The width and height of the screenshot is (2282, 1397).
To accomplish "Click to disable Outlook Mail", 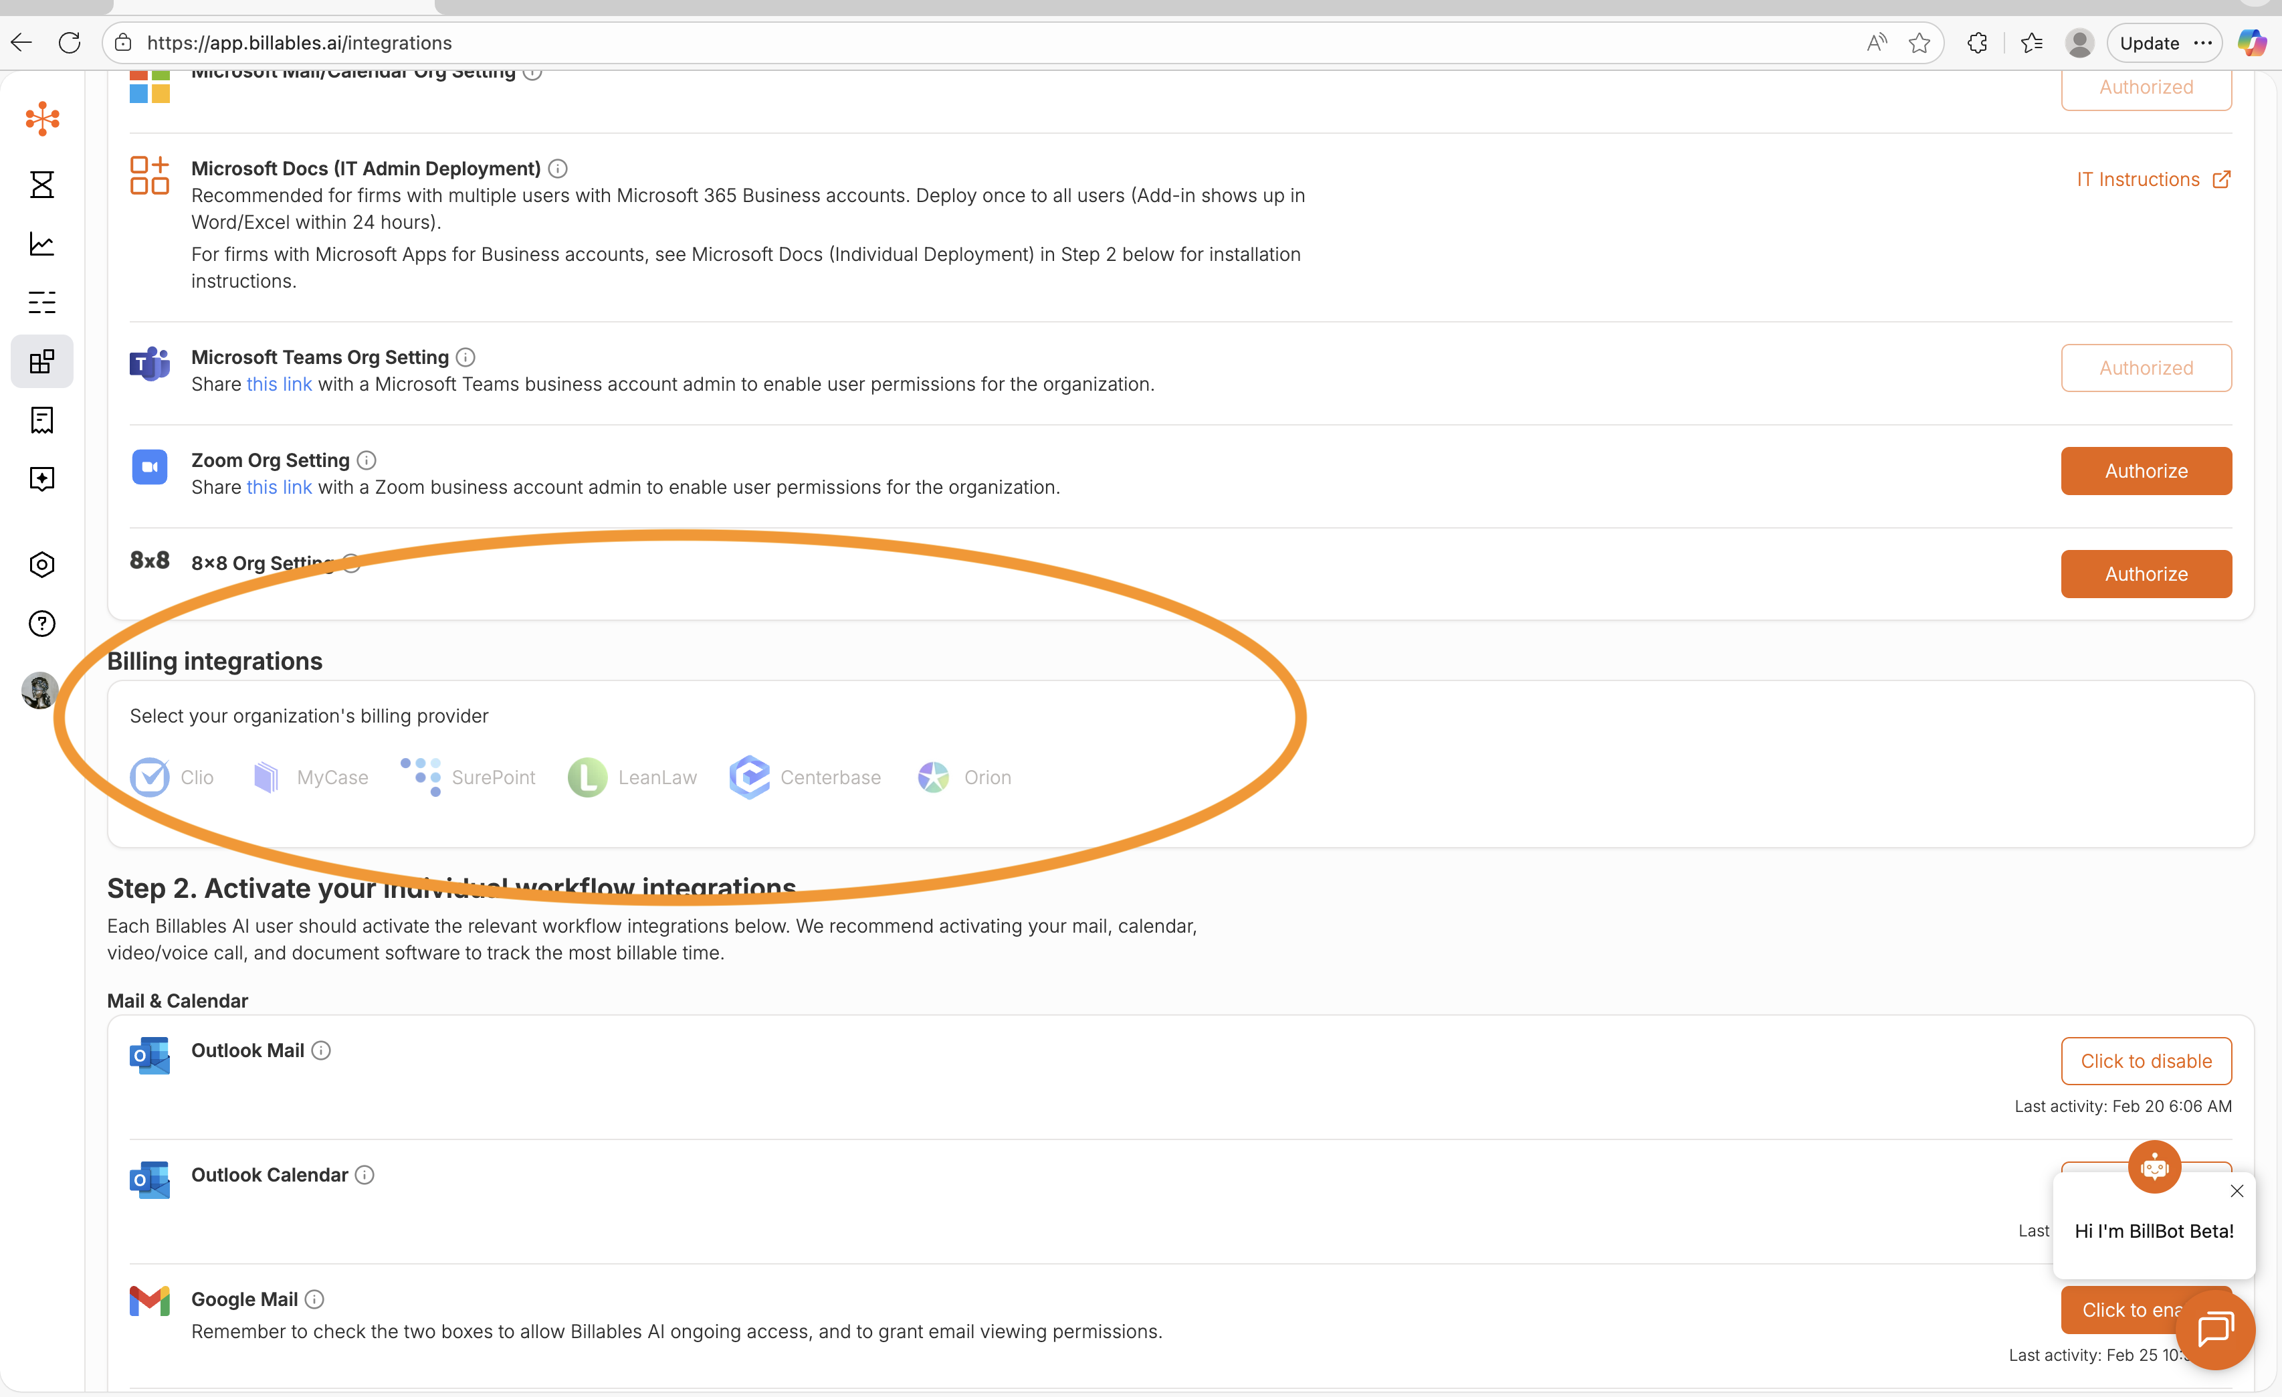I will point(2145,1060).
